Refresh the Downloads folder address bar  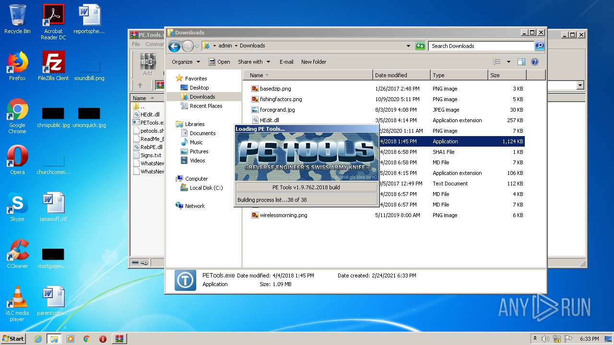[420, 46]
